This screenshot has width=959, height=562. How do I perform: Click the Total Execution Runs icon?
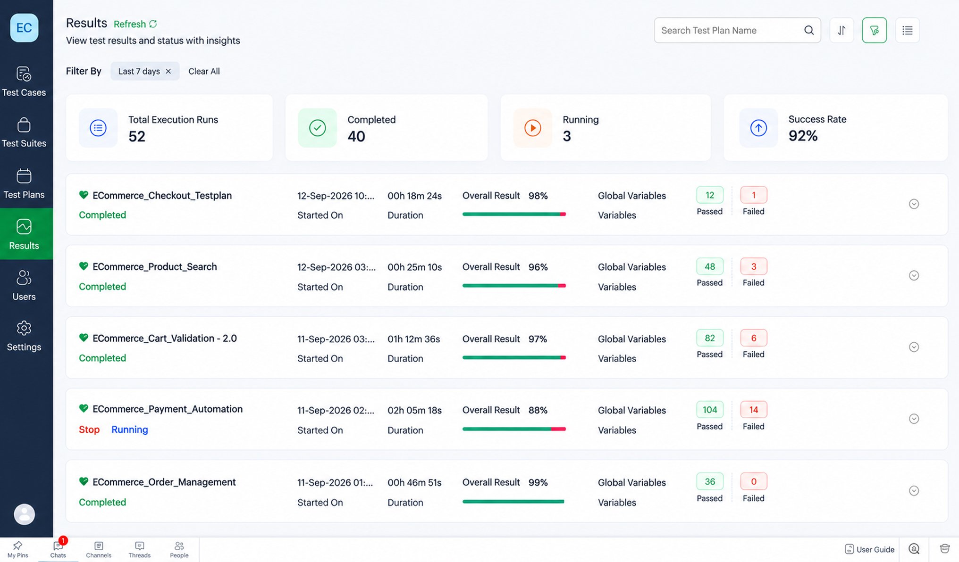(x=98, y=128)
